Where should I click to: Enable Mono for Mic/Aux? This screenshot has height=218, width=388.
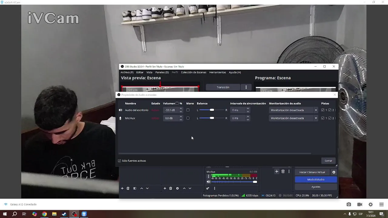coord(188,118)
